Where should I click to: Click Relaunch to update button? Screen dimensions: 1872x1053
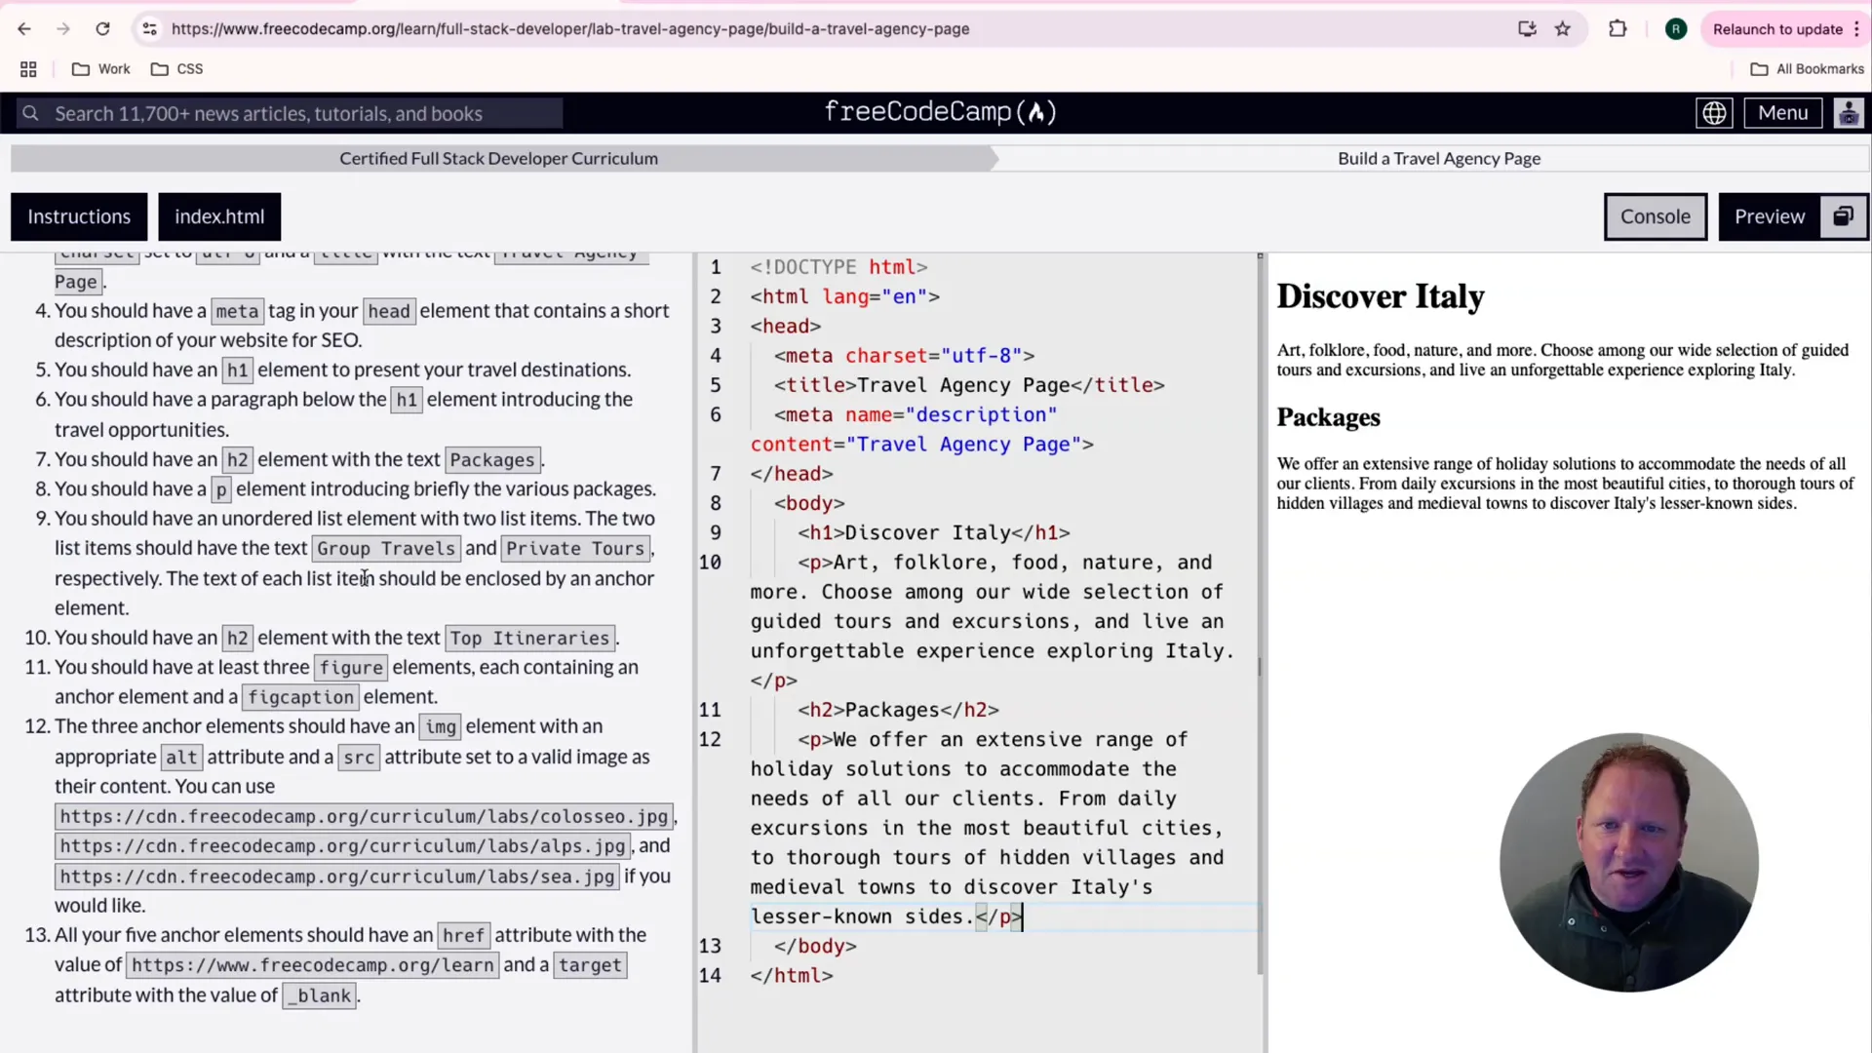[x=1777, y=29]
